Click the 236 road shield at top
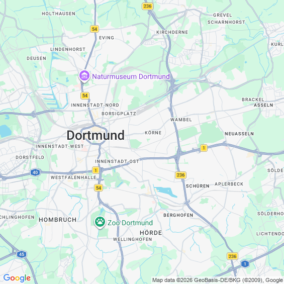This screenshot has height=284, width=284. (x=147, y=6)
